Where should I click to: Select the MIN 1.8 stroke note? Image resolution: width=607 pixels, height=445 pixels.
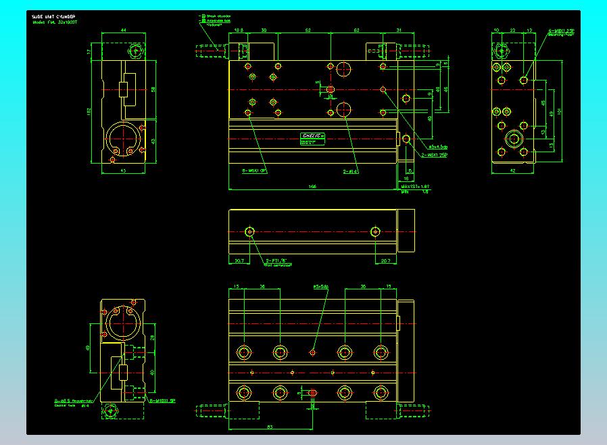point(415,191)
